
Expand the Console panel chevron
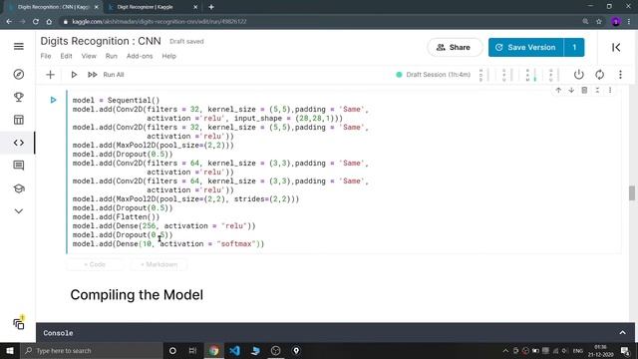(622, 333)
